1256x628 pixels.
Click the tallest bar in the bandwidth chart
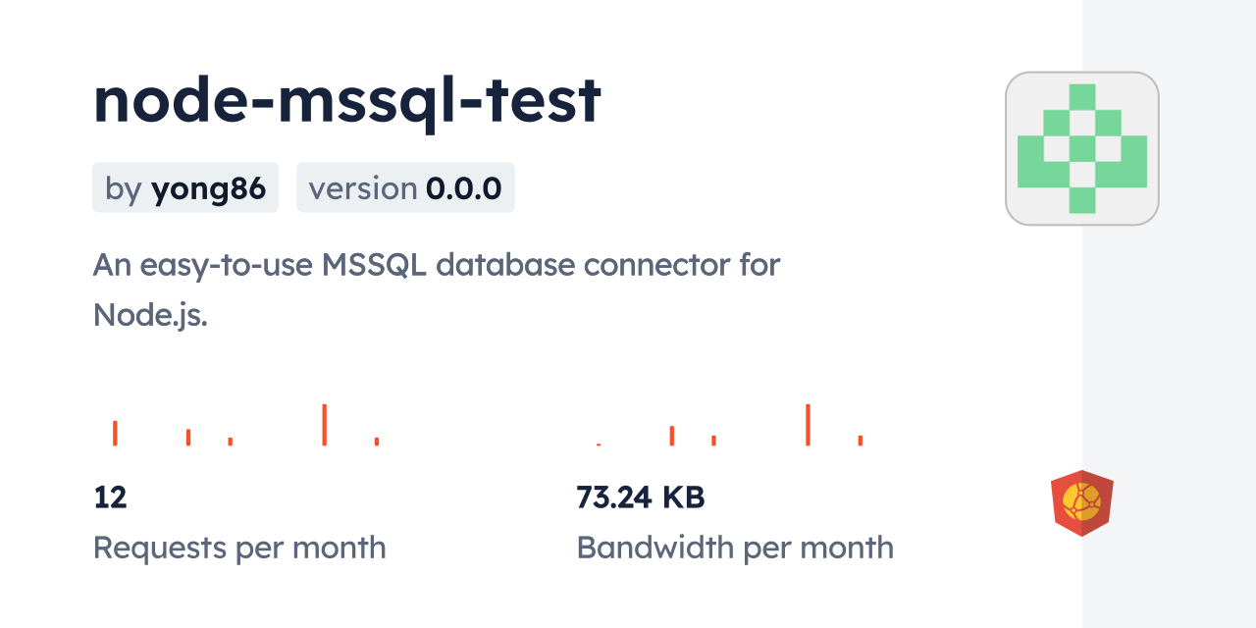[x=808, y=424]
